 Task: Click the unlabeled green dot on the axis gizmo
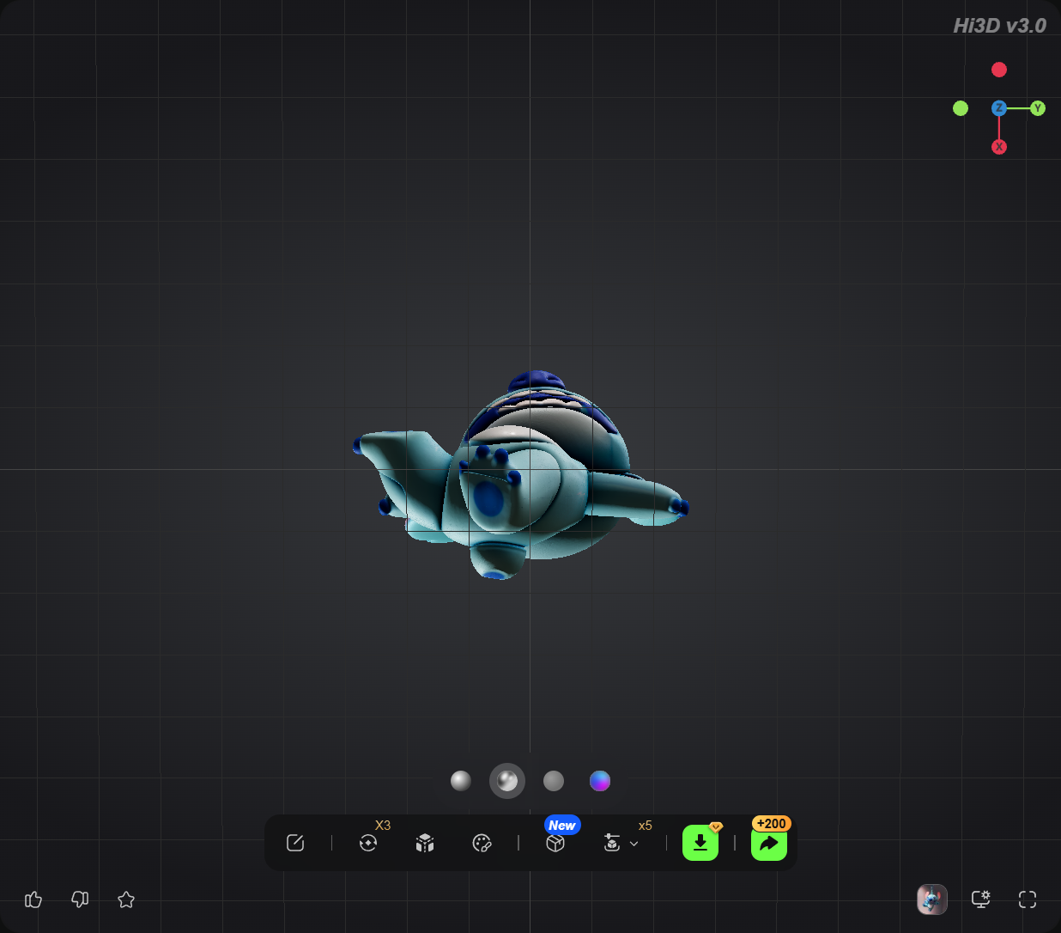961,108
